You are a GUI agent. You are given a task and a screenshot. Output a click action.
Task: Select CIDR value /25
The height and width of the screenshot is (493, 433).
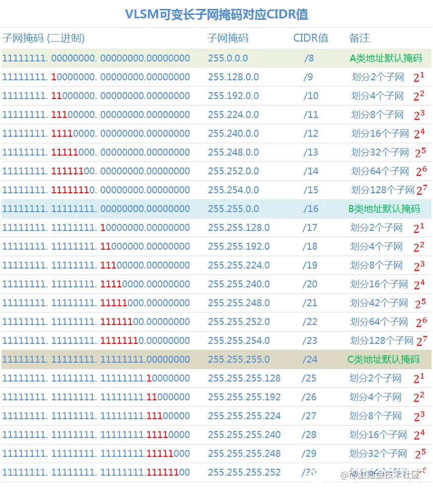[309, 378]
